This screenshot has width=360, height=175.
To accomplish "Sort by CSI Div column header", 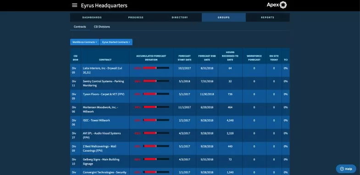I will click(x=76, y=58).
